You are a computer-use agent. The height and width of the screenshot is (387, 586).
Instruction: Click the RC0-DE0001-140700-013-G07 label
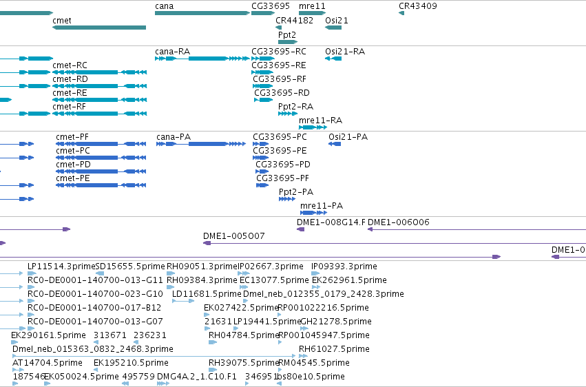(x=95, y=322)
